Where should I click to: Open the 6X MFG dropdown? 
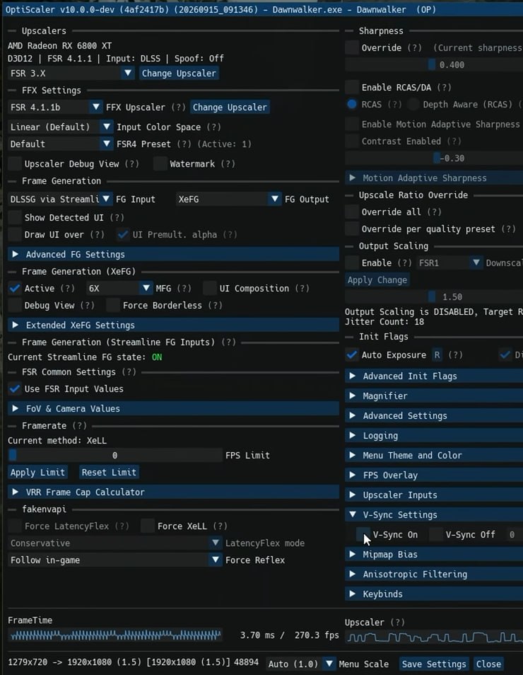coord(119,289)
